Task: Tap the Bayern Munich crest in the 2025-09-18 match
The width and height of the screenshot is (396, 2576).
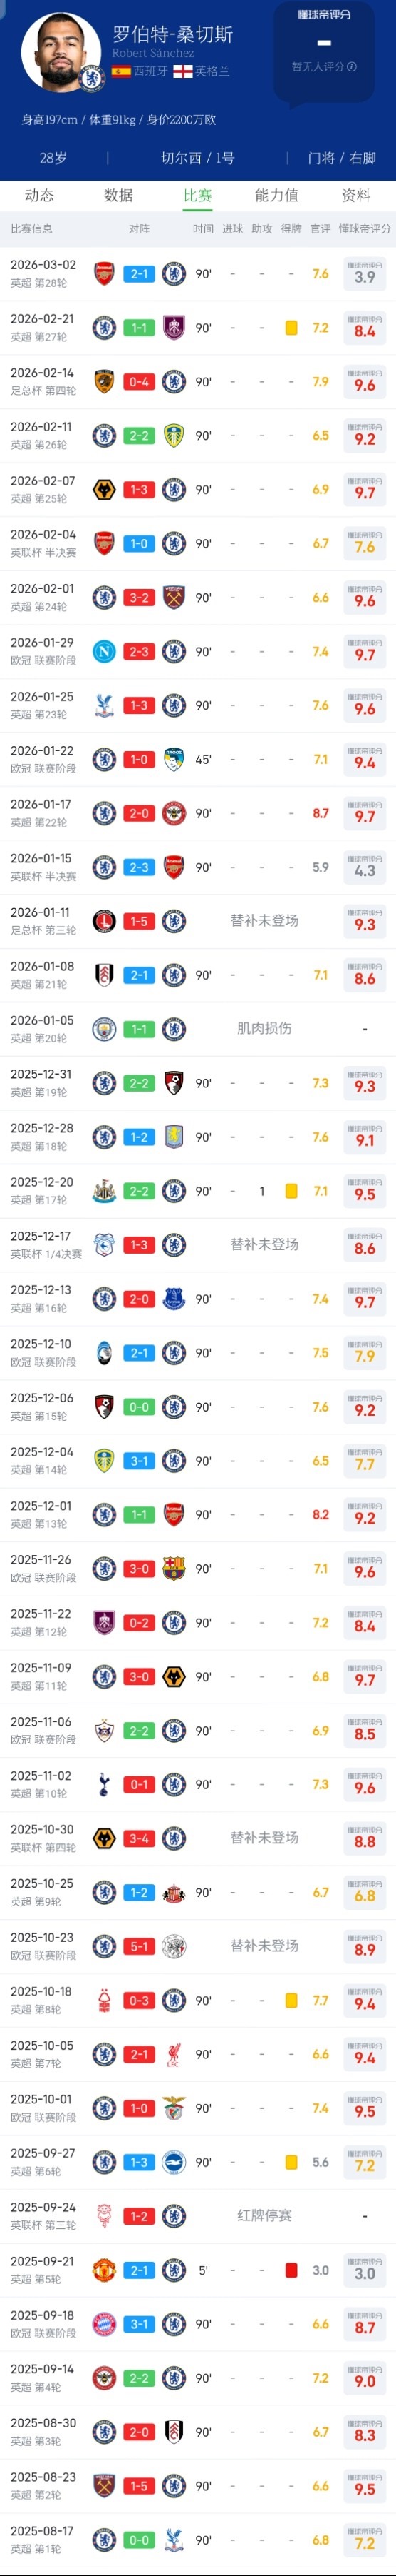Action: coord(104,2325)
